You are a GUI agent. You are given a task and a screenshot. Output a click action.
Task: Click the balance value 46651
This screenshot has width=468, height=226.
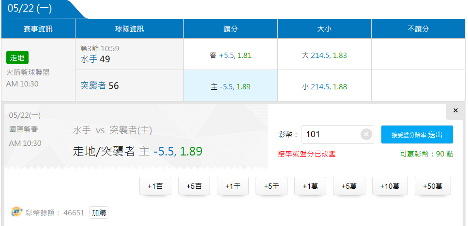click(74, 213)
